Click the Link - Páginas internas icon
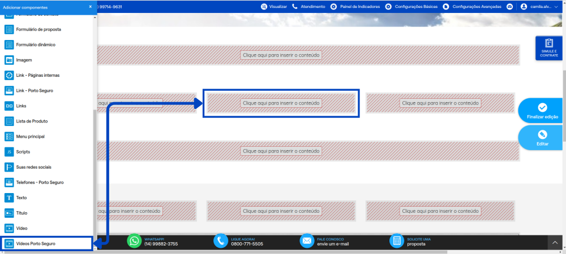This screenshot has height=254, width=566. pyautogui.click(x=9, y=75)
